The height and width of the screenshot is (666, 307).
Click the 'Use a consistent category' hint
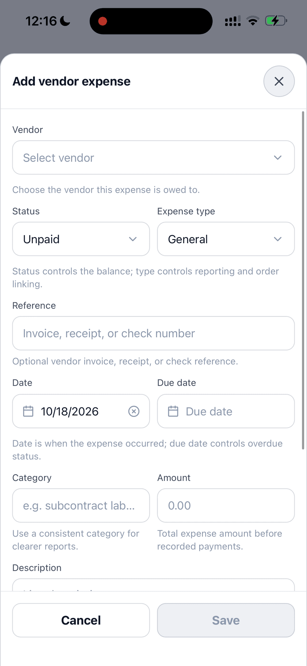[76, 540]
